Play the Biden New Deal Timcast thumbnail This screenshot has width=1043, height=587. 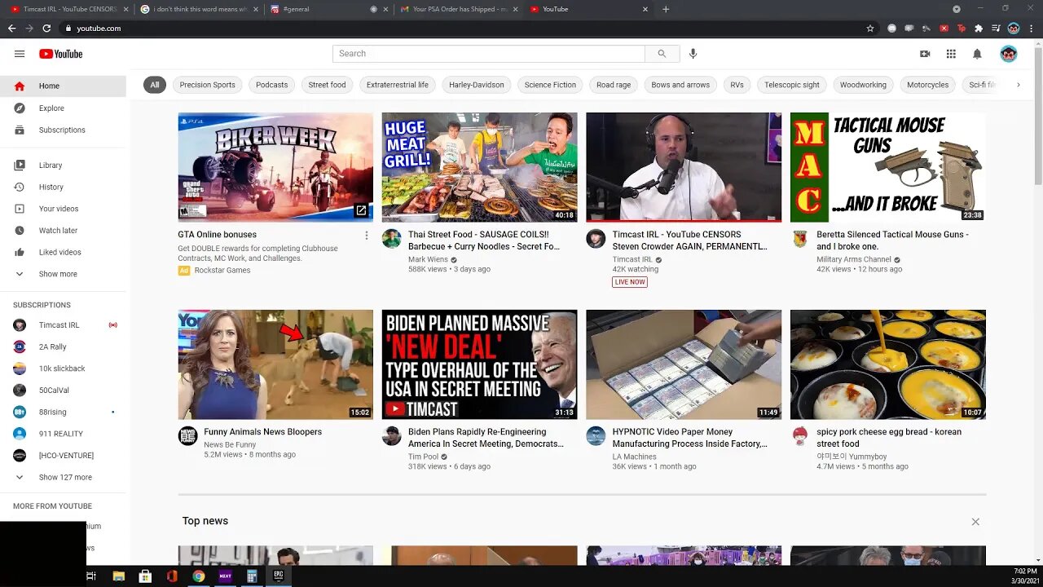[x=479, y=364]
